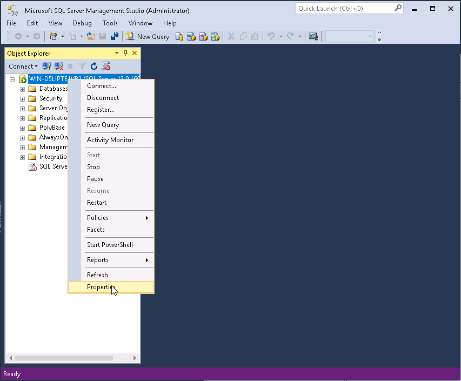
Task: Click the Delete script icon in Object Explorer
Action: click(x=106, y=66)
